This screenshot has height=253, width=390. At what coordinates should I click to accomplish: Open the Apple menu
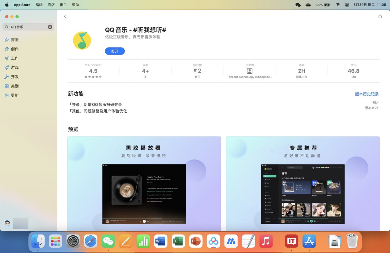7,5
